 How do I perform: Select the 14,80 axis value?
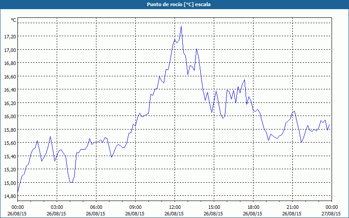[x=10, y=196]
